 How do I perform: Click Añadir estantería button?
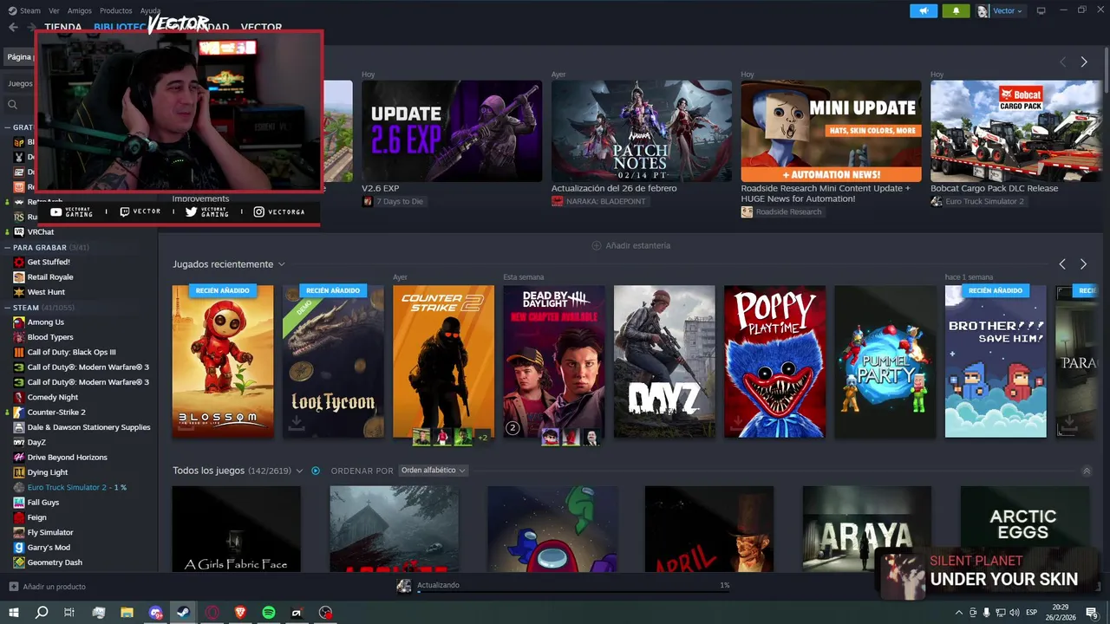point(631,245)
